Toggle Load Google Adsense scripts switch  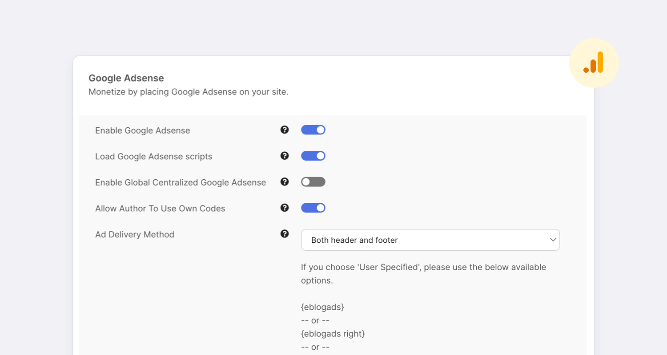pyautogui.click(x=313, y=156)
